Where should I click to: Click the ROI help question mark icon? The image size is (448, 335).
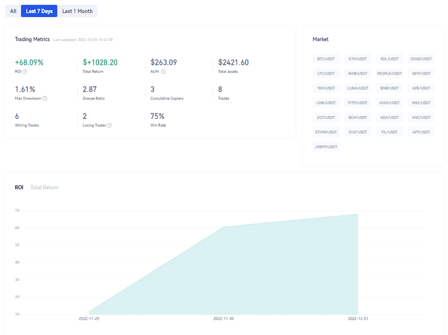coord(25,72)
